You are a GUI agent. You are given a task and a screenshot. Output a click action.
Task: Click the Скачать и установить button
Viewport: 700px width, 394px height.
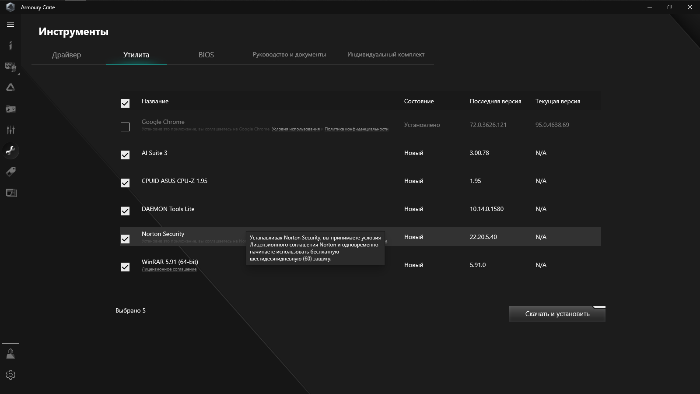[557, 314]
